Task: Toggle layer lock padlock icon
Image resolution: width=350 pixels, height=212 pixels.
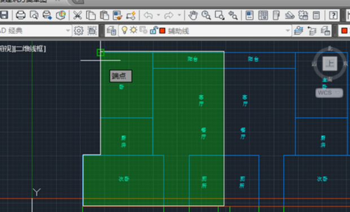Action: (154, 30)
